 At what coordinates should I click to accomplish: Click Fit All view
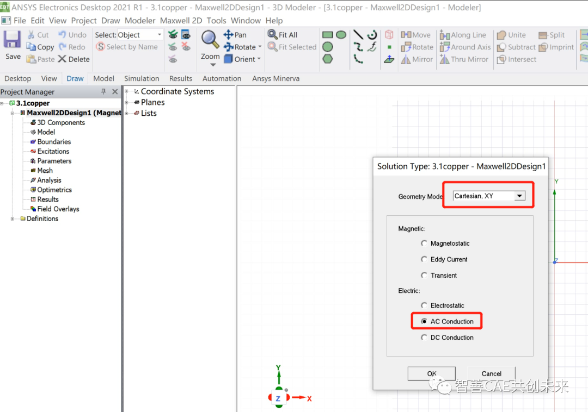coord(283,35)
